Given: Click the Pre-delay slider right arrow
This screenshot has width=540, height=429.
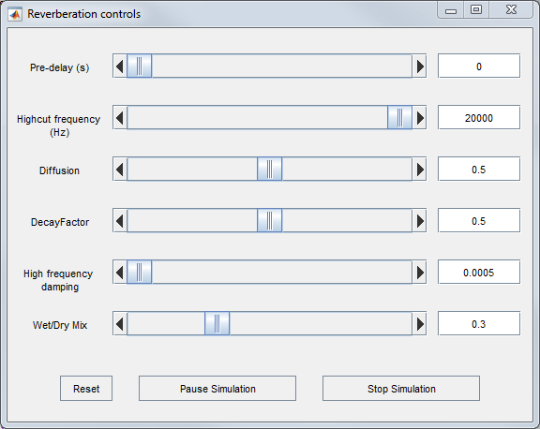Looking at the screenshot, I should pos(419,67).
